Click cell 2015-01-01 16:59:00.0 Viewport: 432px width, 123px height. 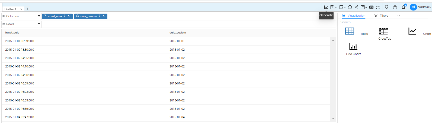click(20, 41)
